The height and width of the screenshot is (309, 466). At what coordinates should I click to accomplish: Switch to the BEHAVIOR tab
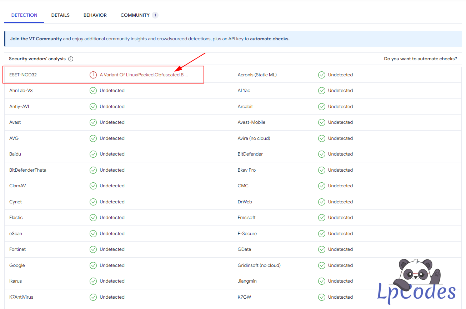(x=95, y=15)
